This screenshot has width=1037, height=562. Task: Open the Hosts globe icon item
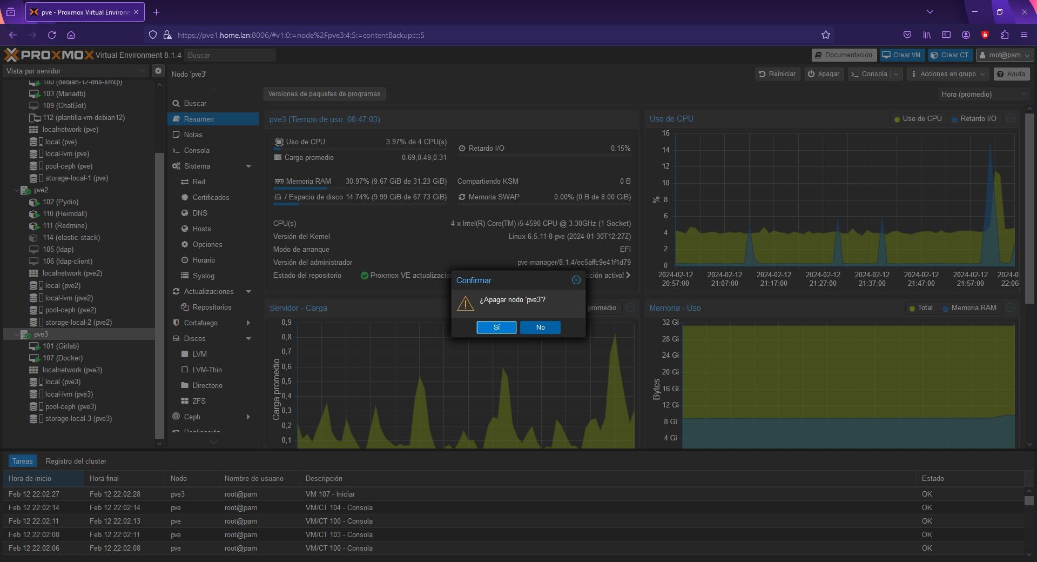pyautogui.click(x=185, y=229)
